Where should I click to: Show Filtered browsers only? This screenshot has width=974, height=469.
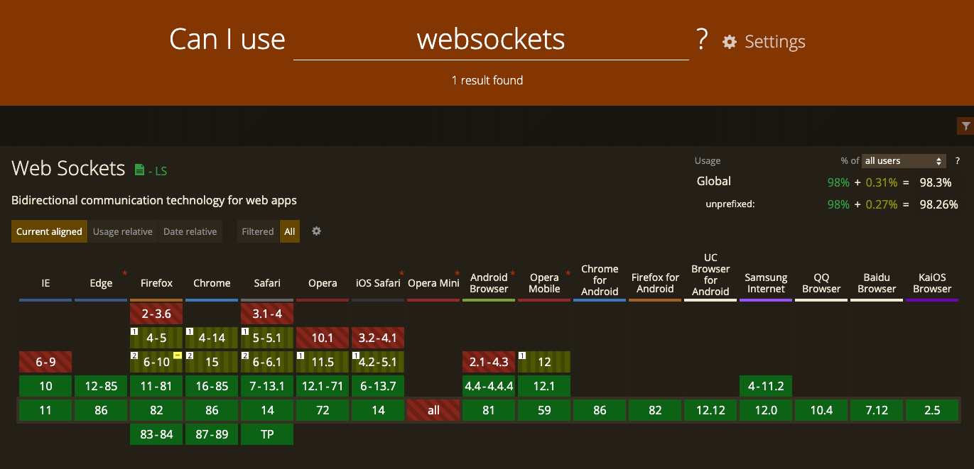(258, 231)
